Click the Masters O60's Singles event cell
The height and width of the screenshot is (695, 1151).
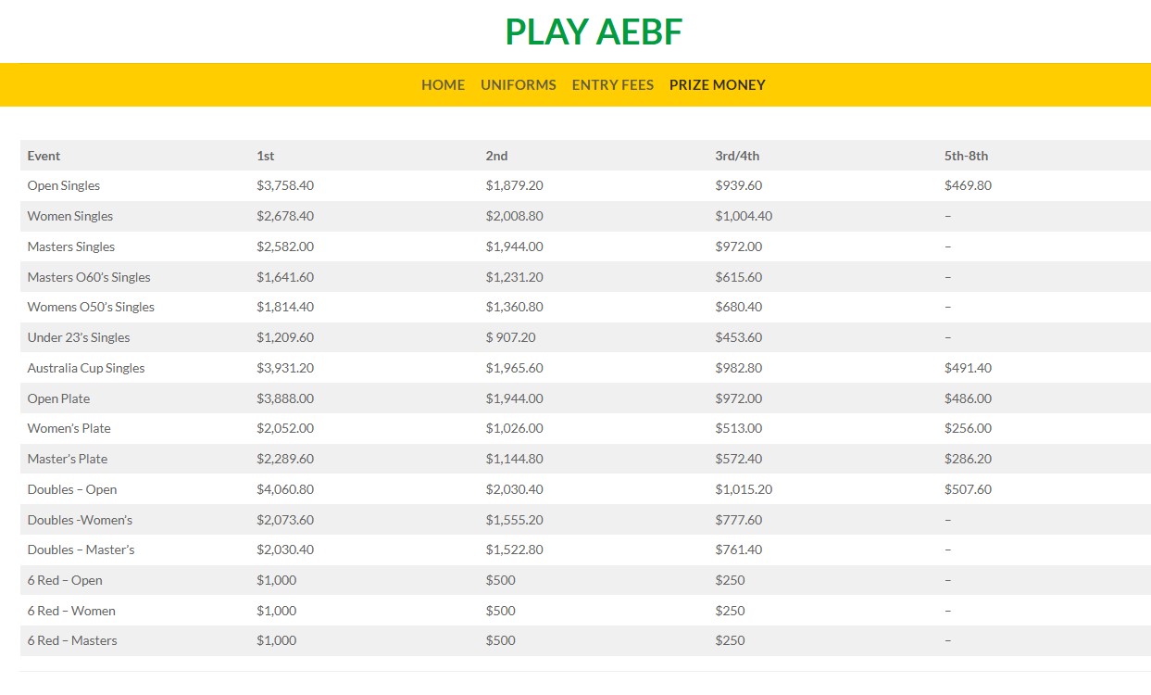[x=89, y=277]
